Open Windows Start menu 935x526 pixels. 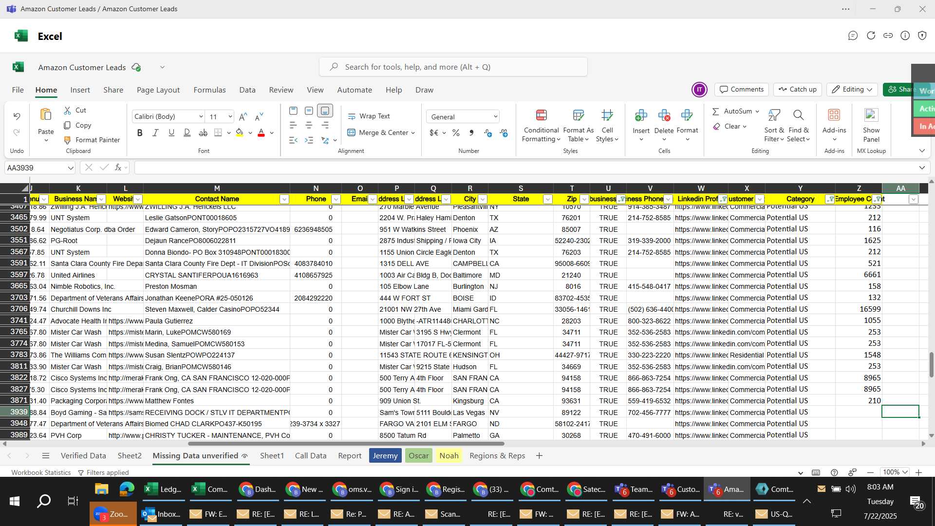pyautogui.click(x=15, y=501)
